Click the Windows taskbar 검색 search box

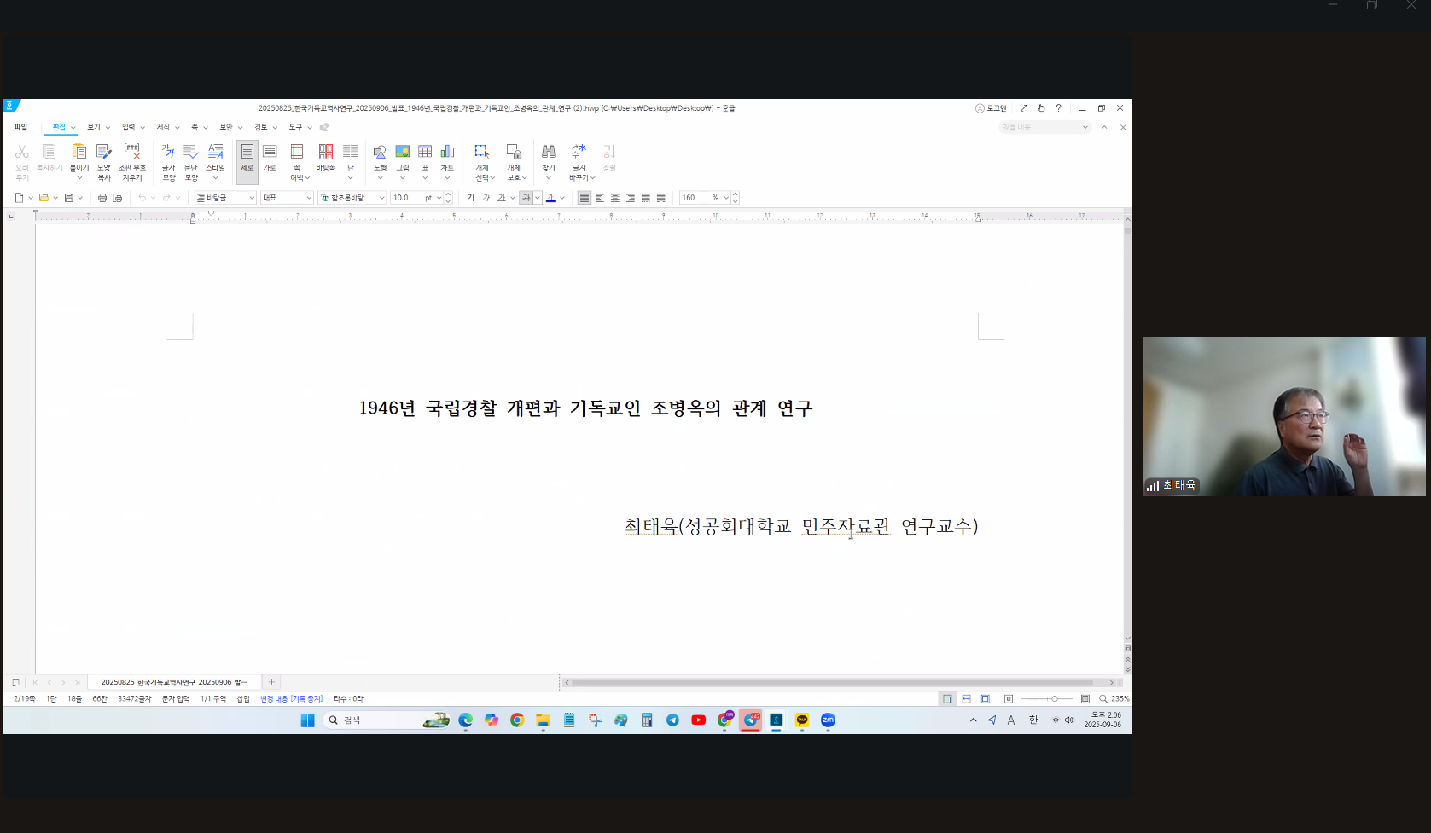coord(375,720)
